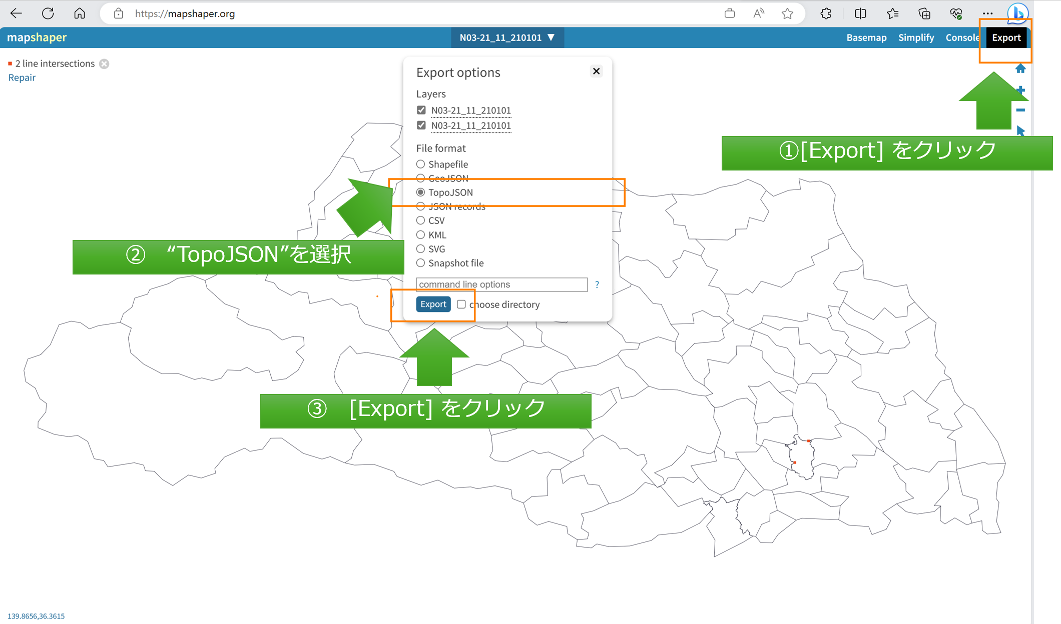Screen dimensions: 1061x624
Task: Focus the command line options field
Action: (501, 284)
